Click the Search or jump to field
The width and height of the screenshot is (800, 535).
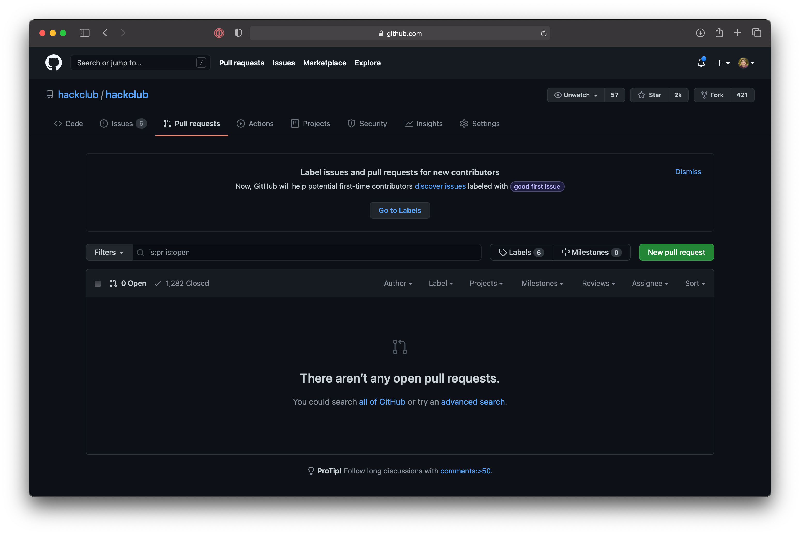[x=140, y=63]
